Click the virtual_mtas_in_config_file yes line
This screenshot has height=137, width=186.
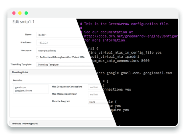point(125,53)
